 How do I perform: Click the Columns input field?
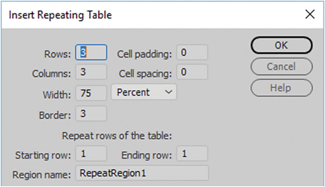coord(91,72)
